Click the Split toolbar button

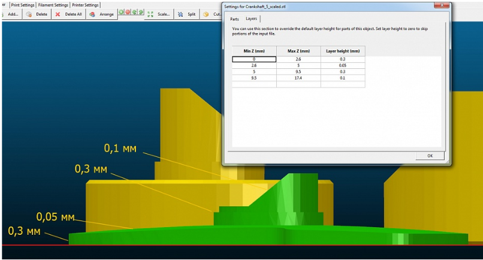[x=187, y=14]
